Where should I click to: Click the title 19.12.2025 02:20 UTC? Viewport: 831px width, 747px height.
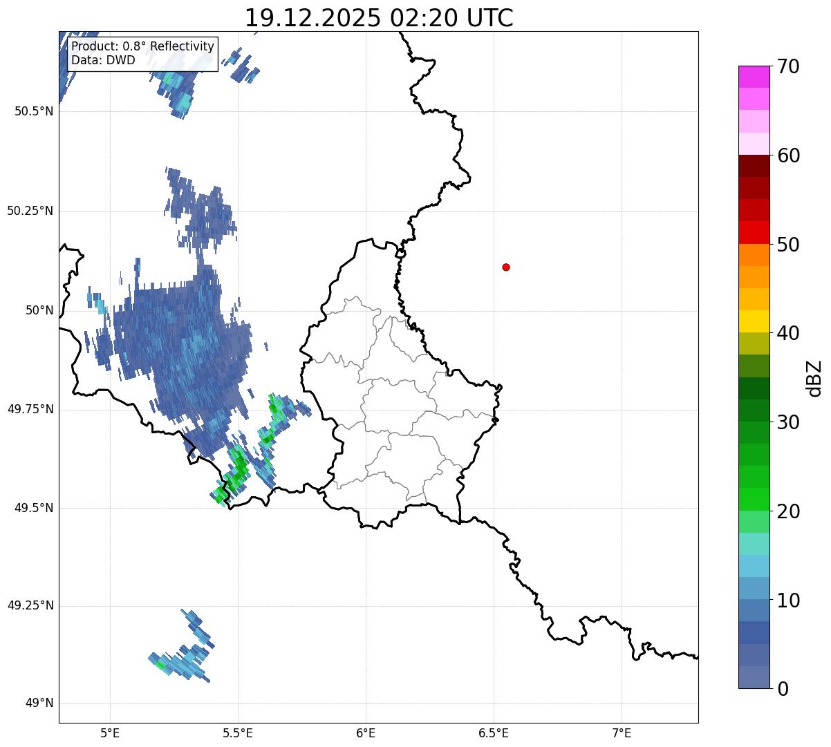379,17
